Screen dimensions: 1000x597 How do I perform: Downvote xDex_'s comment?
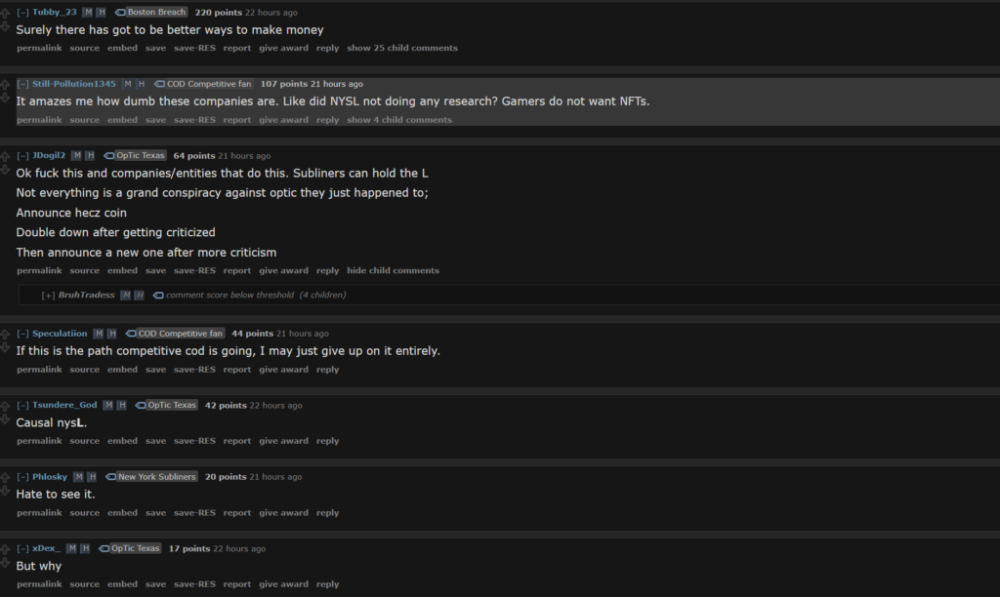[5, 563]
